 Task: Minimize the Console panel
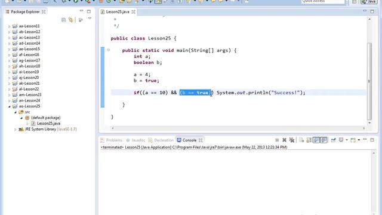[365, 139]
